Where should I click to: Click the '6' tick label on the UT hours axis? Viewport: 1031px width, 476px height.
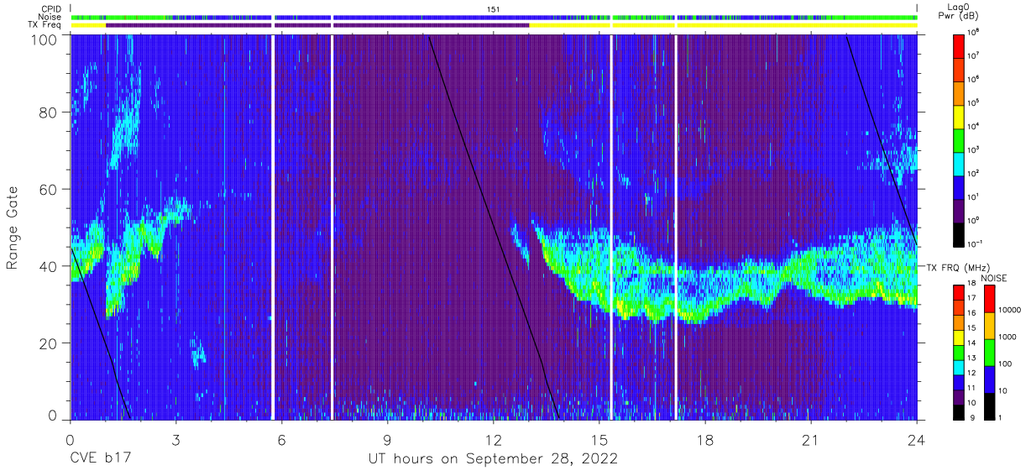tap(281, 439)
